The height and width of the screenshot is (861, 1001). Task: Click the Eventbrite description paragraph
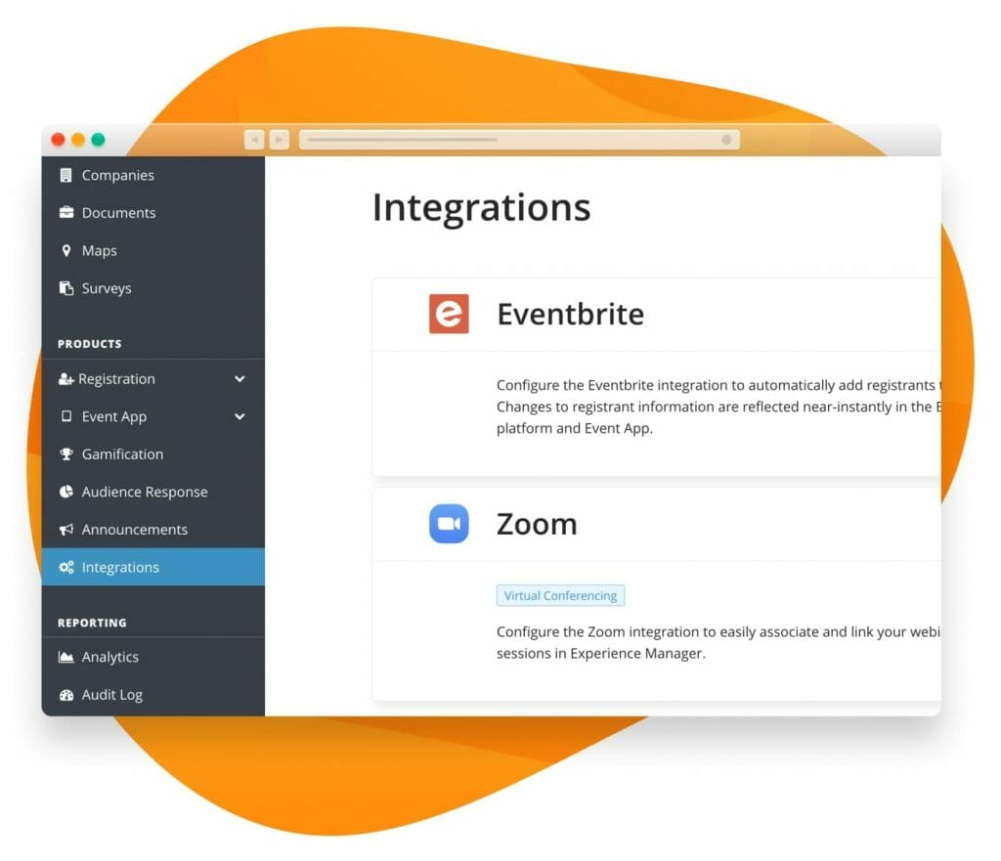(x=718, y=407)
